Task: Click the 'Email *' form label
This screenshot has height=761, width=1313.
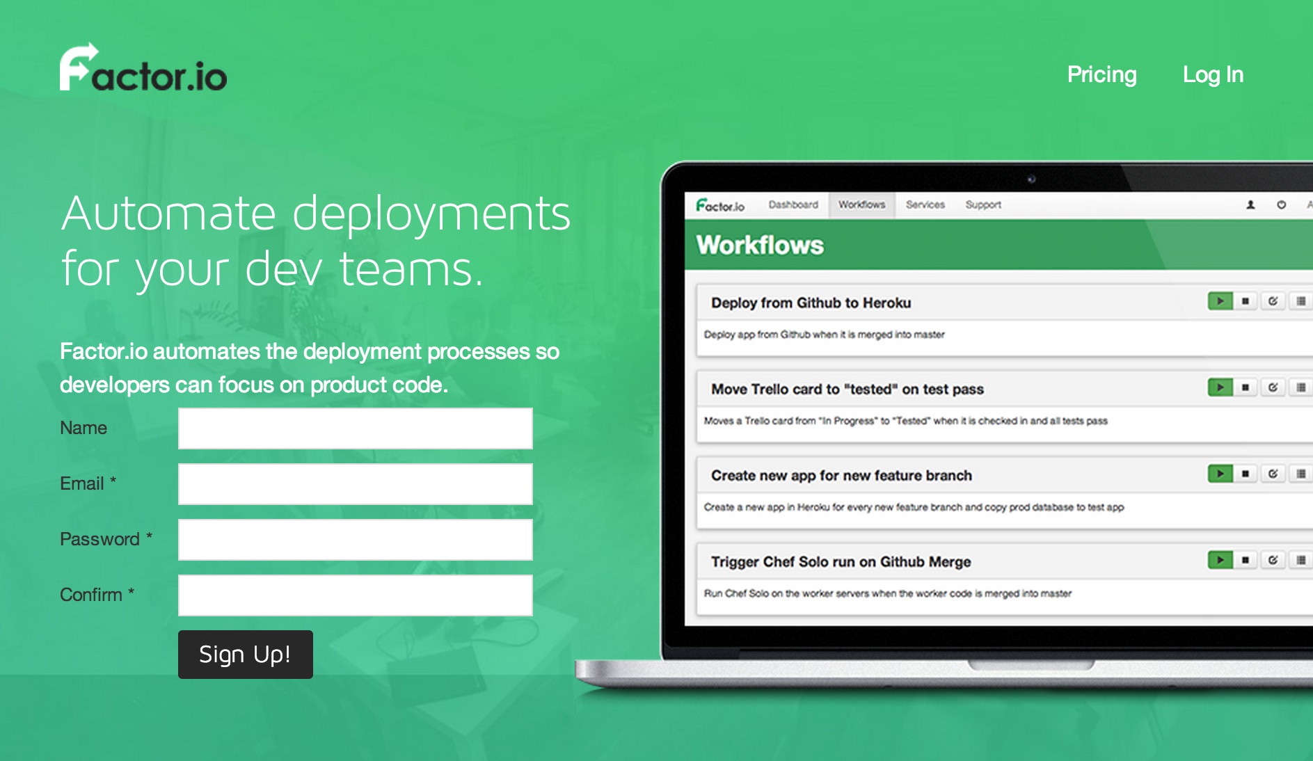Action: point(88,483)
